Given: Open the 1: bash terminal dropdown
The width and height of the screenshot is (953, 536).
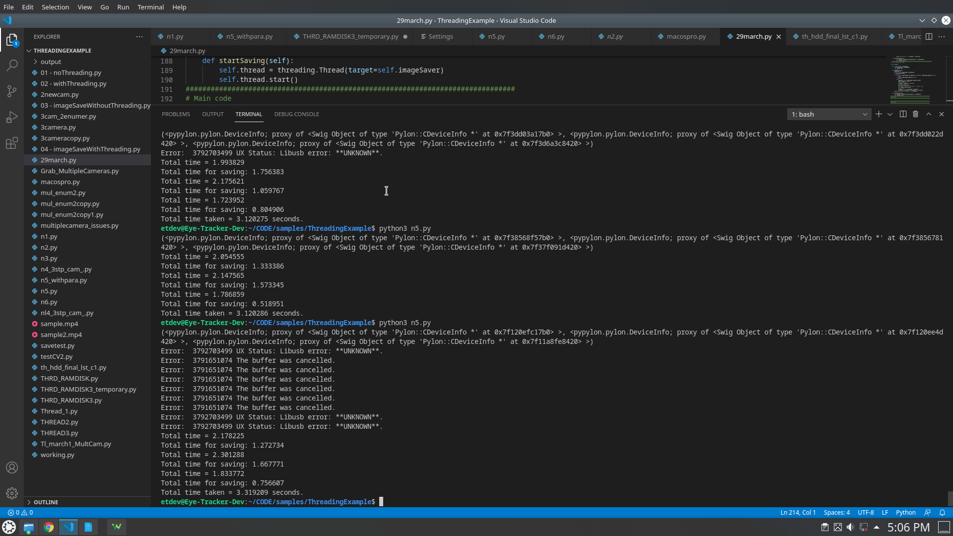Looking at the screenshot, I should coord(828,114).
